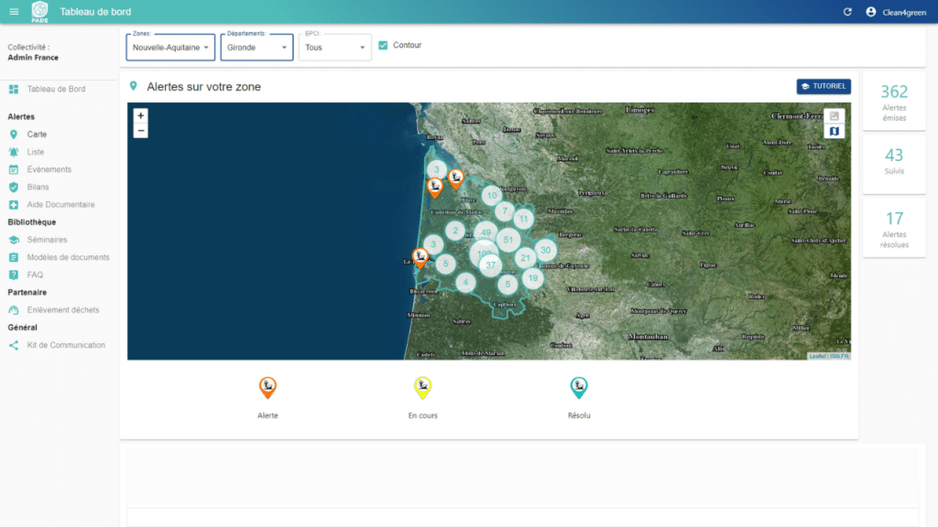Open the Clean4green user account icon

pos(870,12)
